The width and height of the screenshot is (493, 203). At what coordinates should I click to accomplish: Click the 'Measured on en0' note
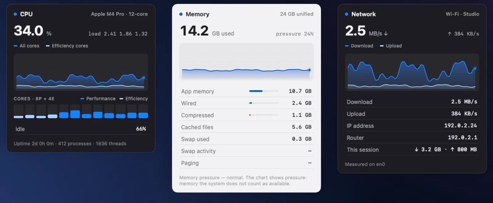tap(365, 165)
